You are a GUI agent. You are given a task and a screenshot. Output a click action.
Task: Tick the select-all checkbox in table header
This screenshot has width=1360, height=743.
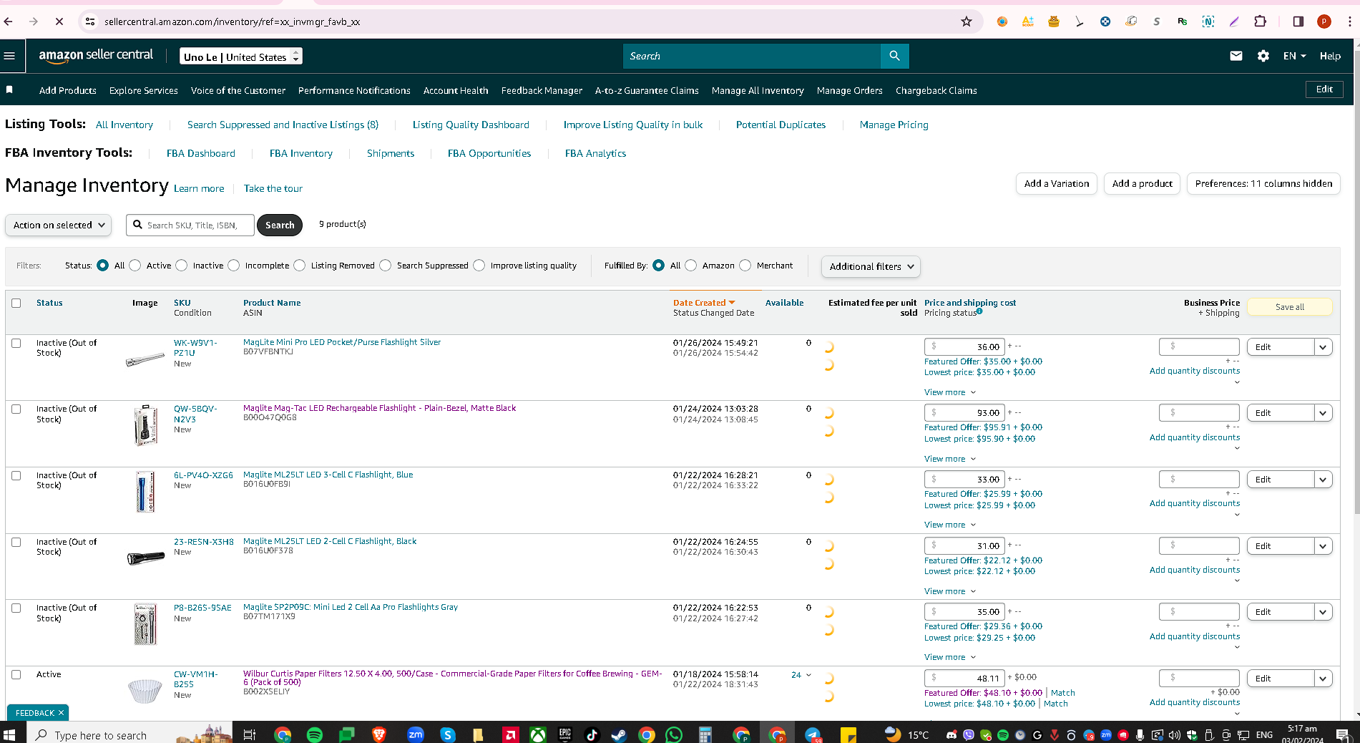pos(16,303)
